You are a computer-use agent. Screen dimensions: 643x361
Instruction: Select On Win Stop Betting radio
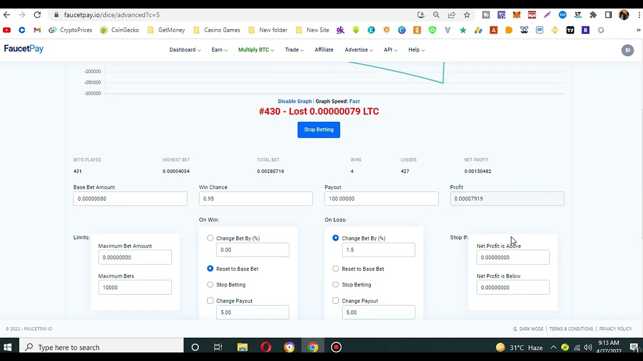point(210,284)
